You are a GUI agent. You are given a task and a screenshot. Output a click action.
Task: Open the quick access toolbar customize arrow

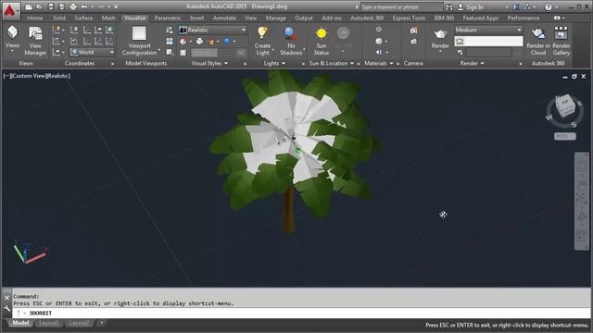[x=116, y=6]
